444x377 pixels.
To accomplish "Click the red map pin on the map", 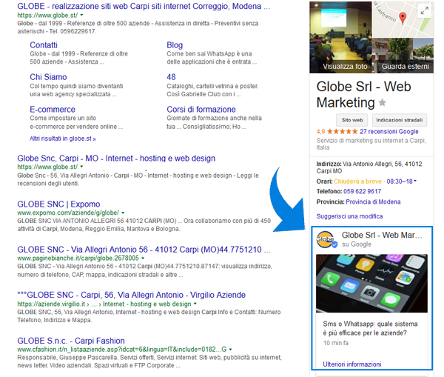I will click(x=403, y=18).
